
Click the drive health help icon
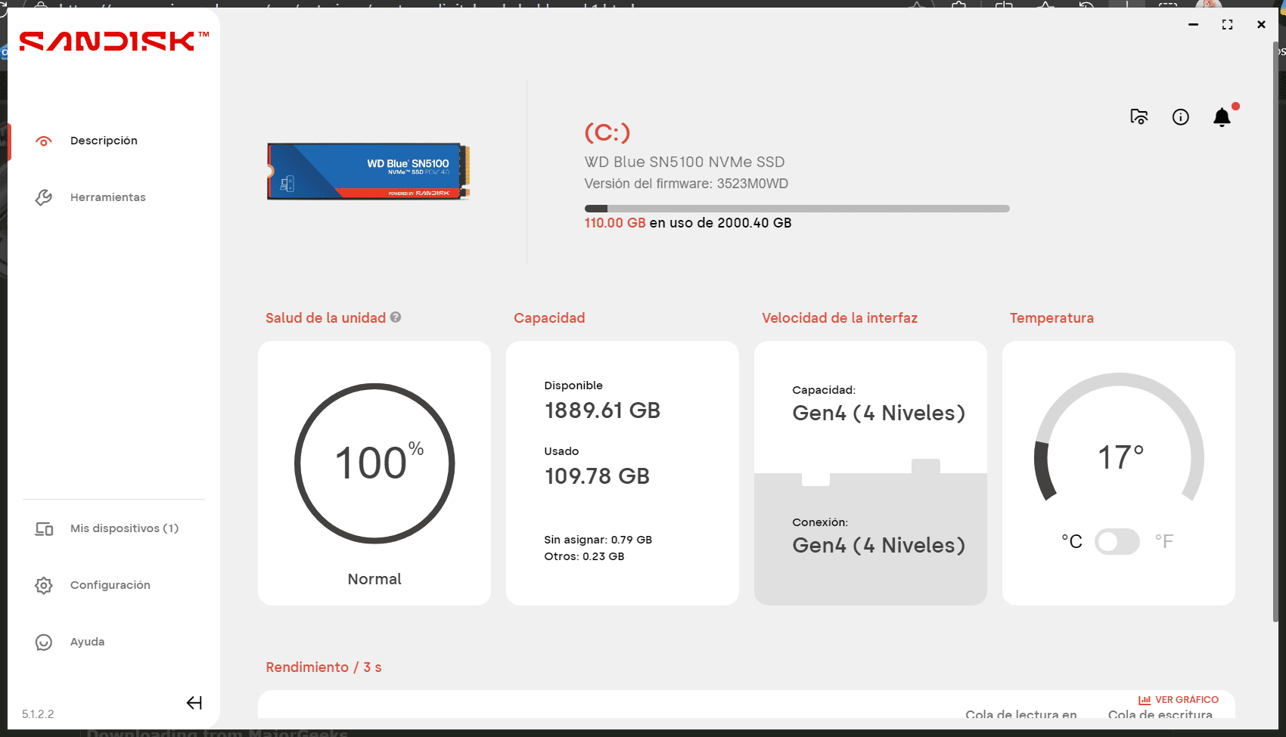tap(396, 317)
